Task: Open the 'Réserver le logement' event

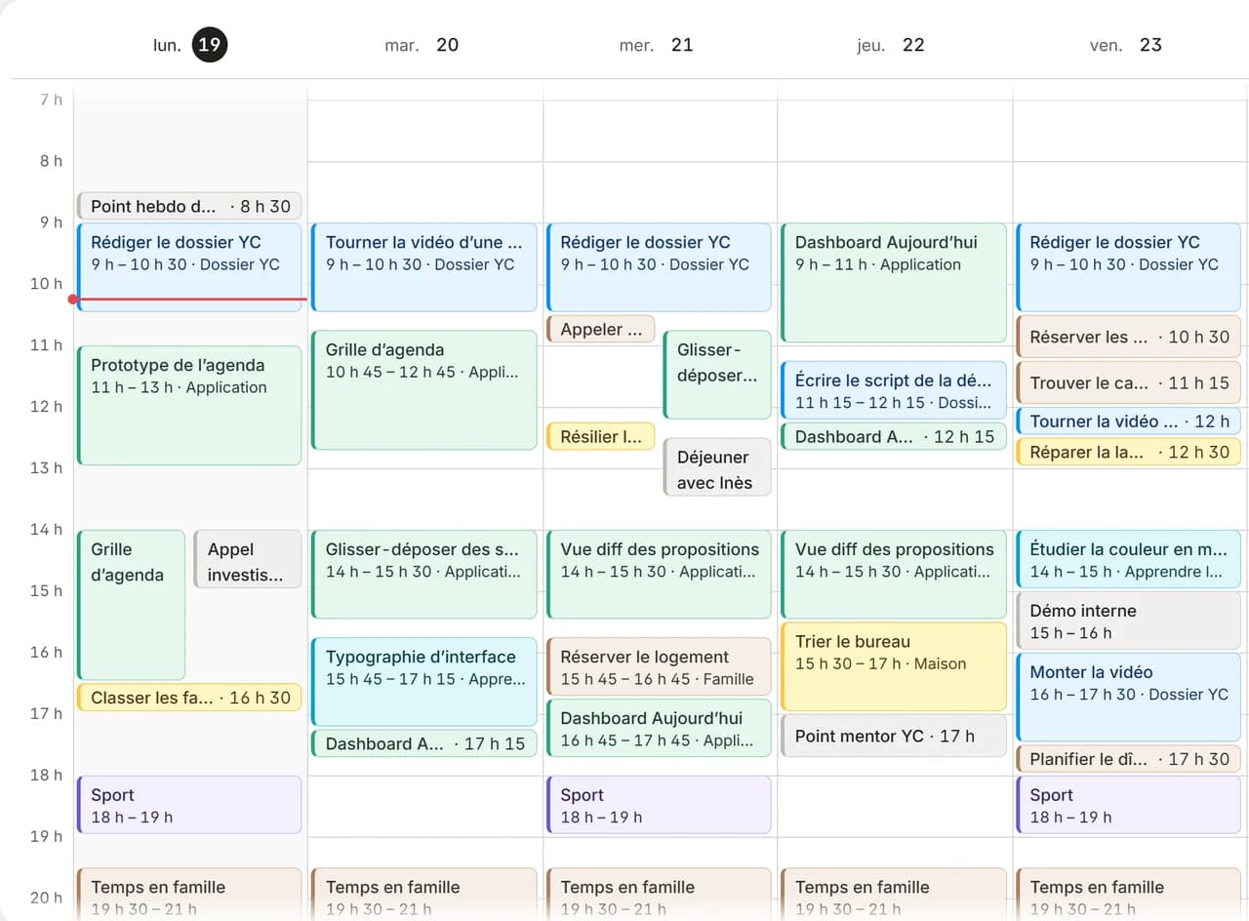Action: [x=659, y=666]
